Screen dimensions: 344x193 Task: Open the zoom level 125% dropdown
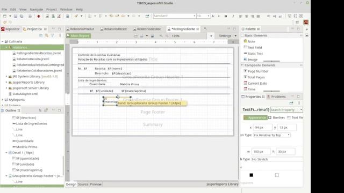coord(211,36)
